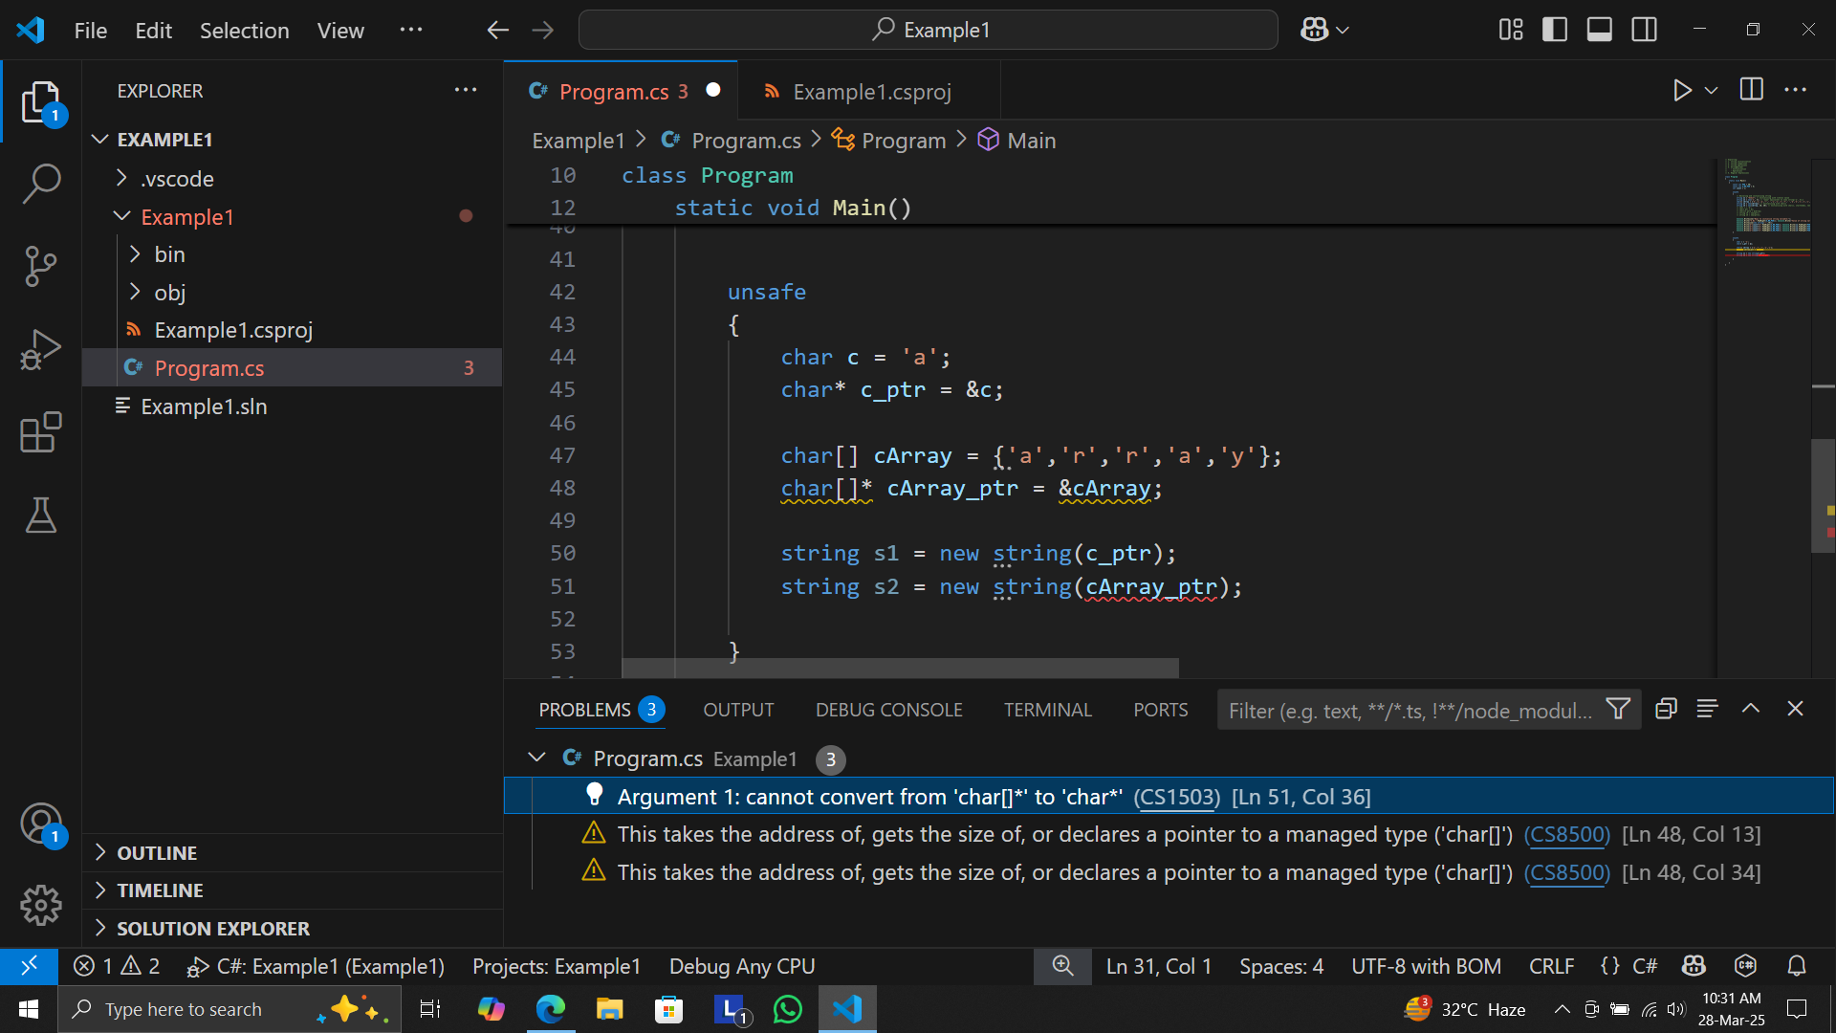Open editor More Actions ellipsis
This screenshot has height=1033, width=1836.
[x=1796, y=90]
